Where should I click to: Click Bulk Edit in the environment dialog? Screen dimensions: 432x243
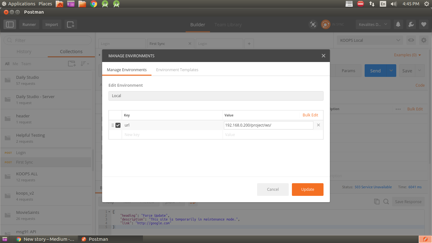(311, 115)
